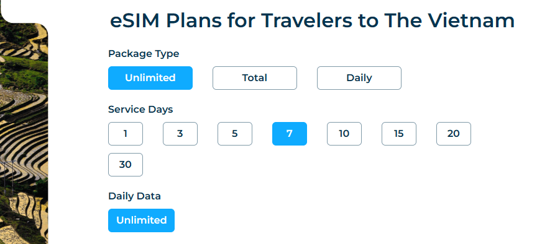Choose the Total package type

pyautogui.click(x=255, y=78)
